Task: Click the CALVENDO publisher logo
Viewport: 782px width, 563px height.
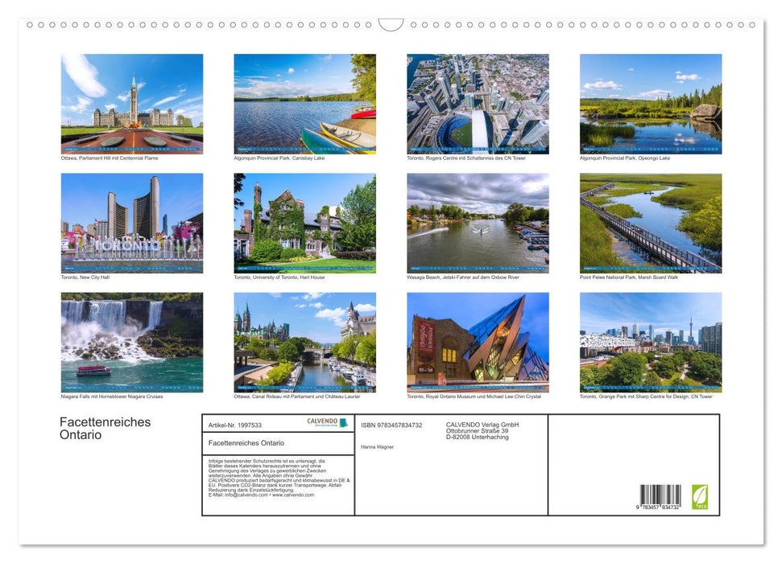Action: [x=322, y=422]
